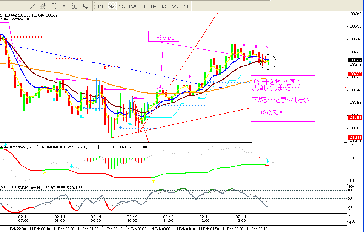
Task: Click the '14 Feb 02:10' time axis label
Action: click(112, 229)
